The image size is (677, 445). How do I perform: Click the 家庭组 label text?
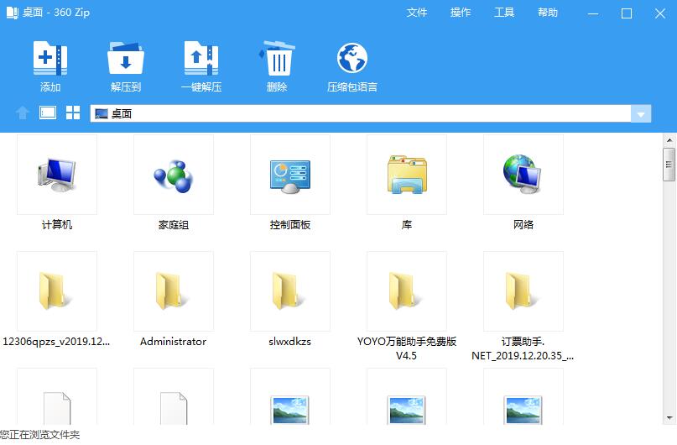click(174, 225)
